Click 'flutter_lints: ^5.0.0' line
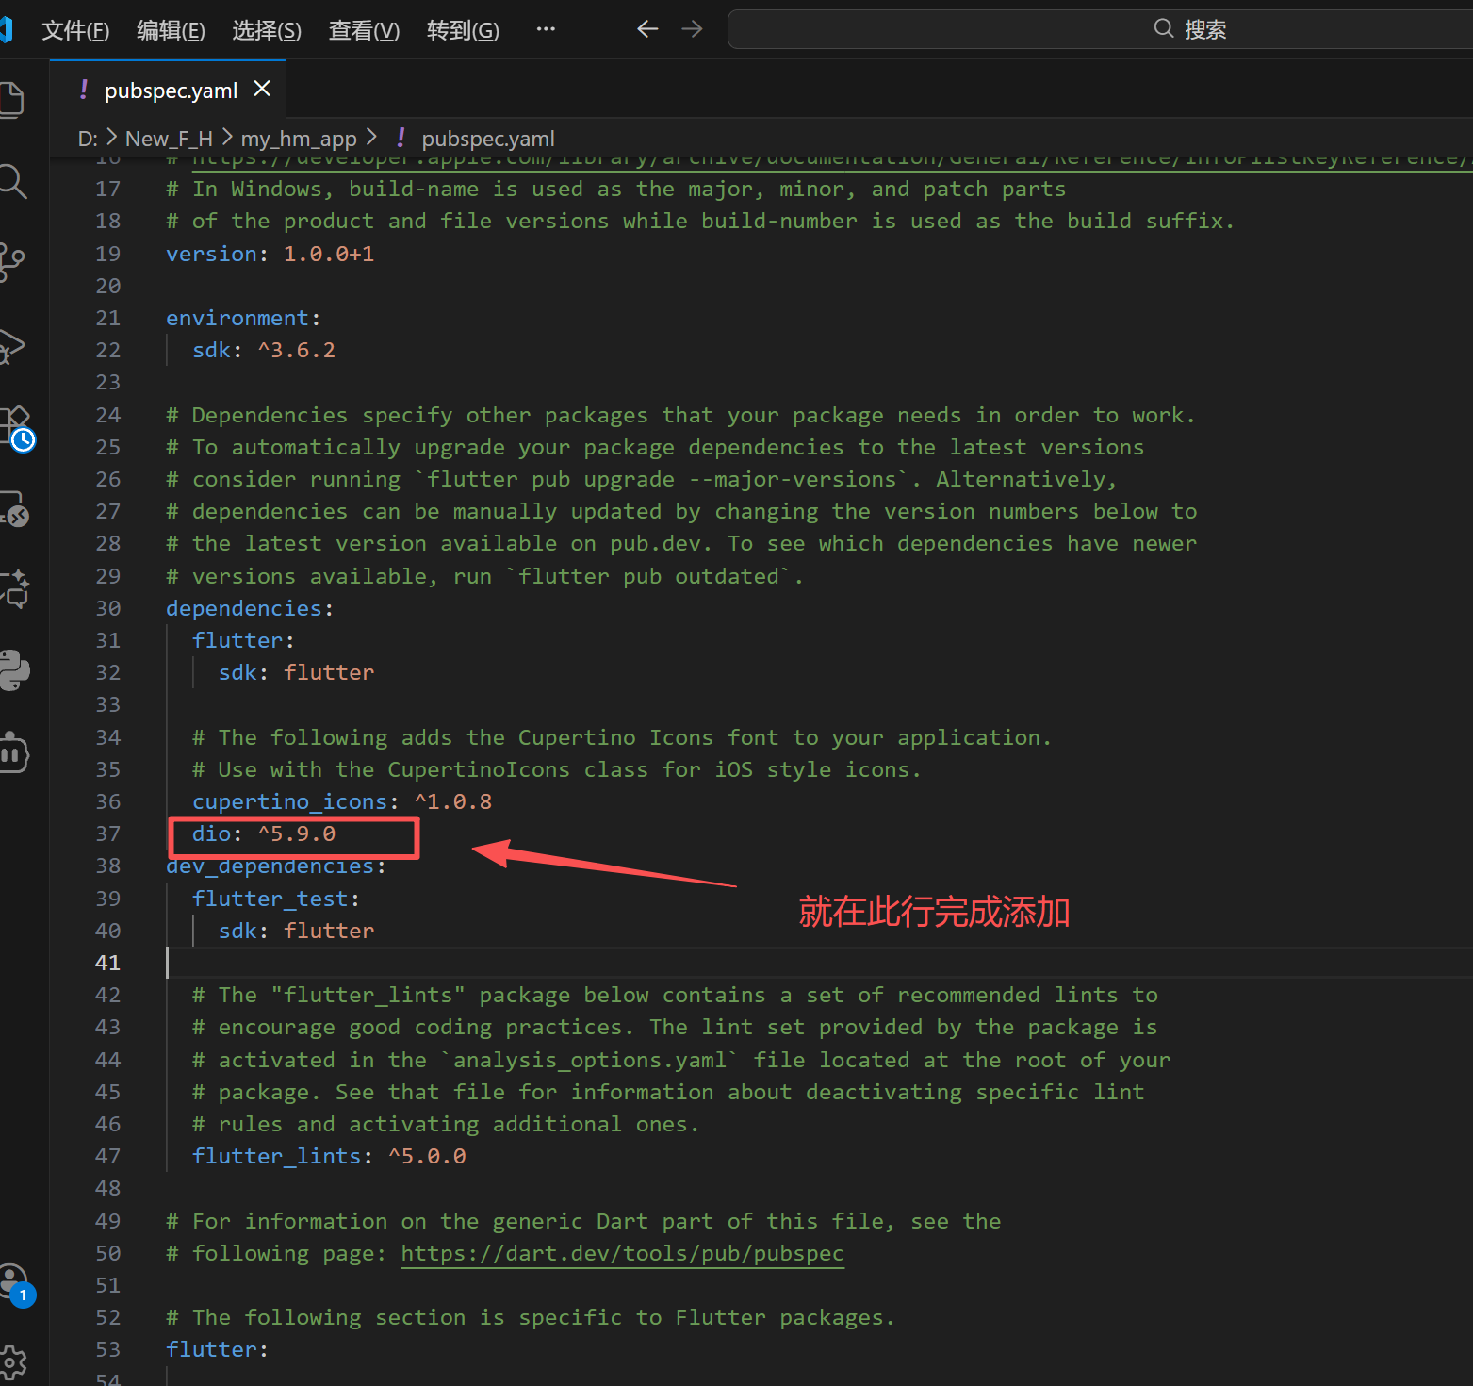The height and width of the screenshot is (1386, 1473). [x=329, y=1156]
